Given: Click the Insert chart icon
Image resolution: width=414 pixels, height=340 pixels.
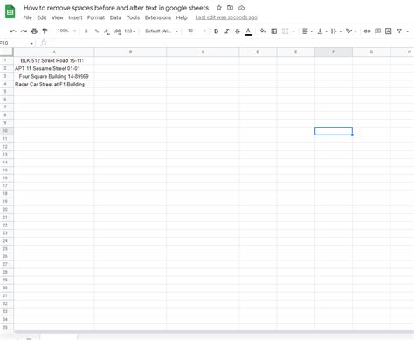Looking at the screenshot, I should [389, 31].
